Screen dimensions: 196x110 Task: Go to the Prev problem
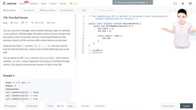50,106
